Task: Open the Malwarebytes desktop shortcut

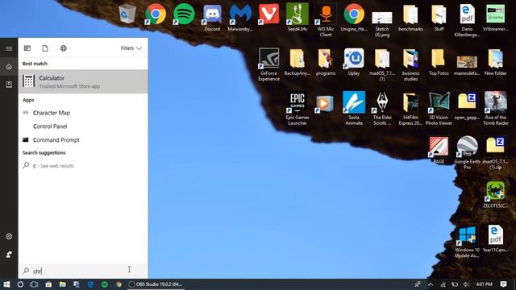Action: pos(240,18)
